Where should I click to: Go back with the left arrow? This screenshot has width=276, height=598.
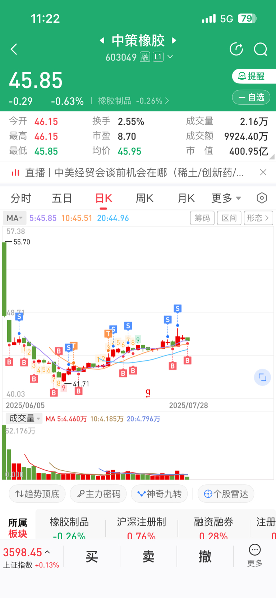14,49
